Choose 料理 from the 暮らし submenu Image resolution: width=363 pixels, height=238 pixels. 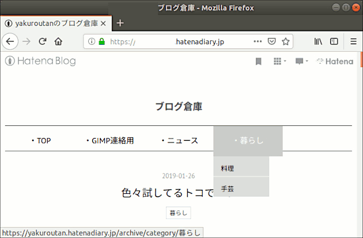coord(241,167)
